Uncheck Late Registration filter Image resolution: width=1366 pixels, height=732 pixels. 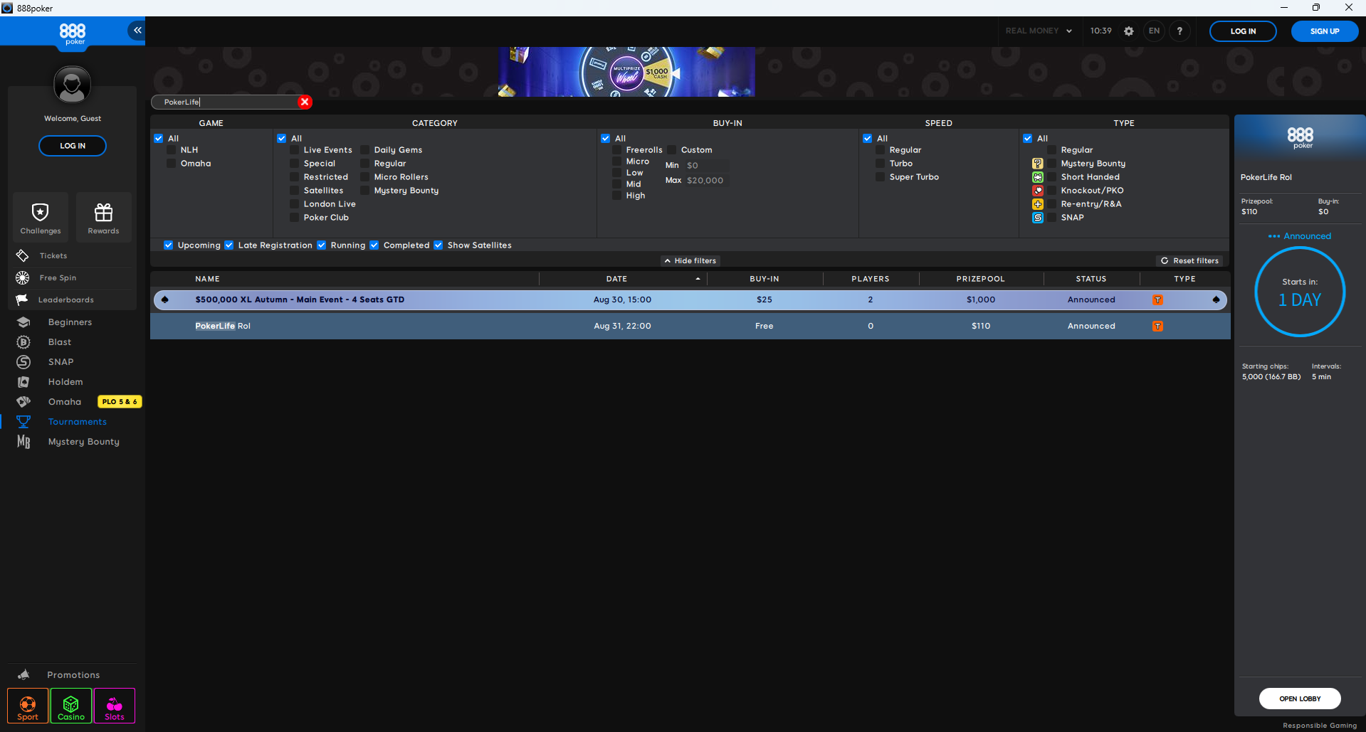tap(229, 245)
